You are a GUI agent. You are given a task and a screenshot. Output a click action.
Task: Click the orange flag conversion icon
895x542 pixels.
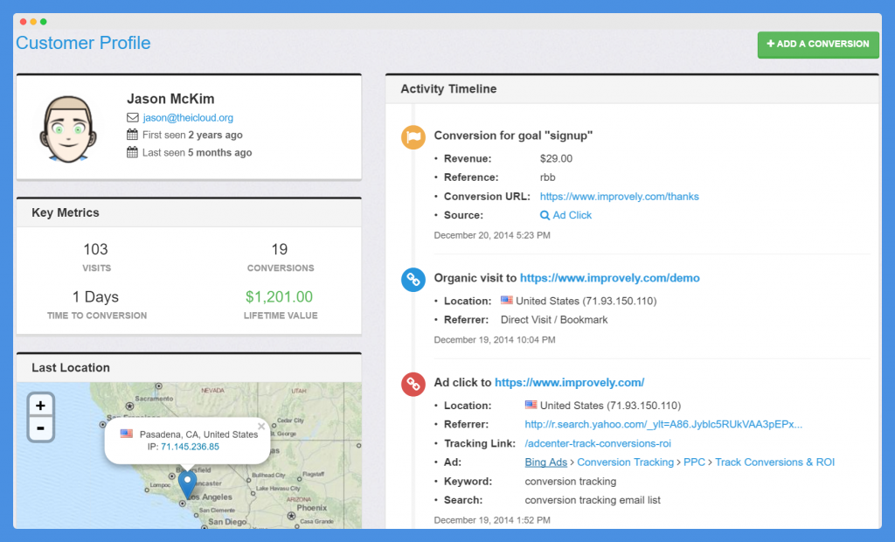(413, 137)
